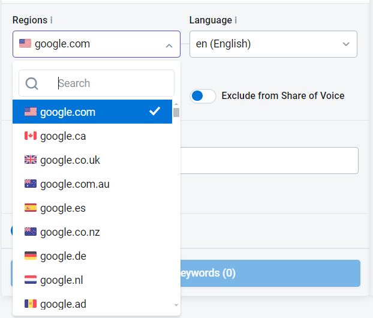373x318 pixels.
Task: Click the United Kingdom flag icon
Action: click(x=31, y=160)
